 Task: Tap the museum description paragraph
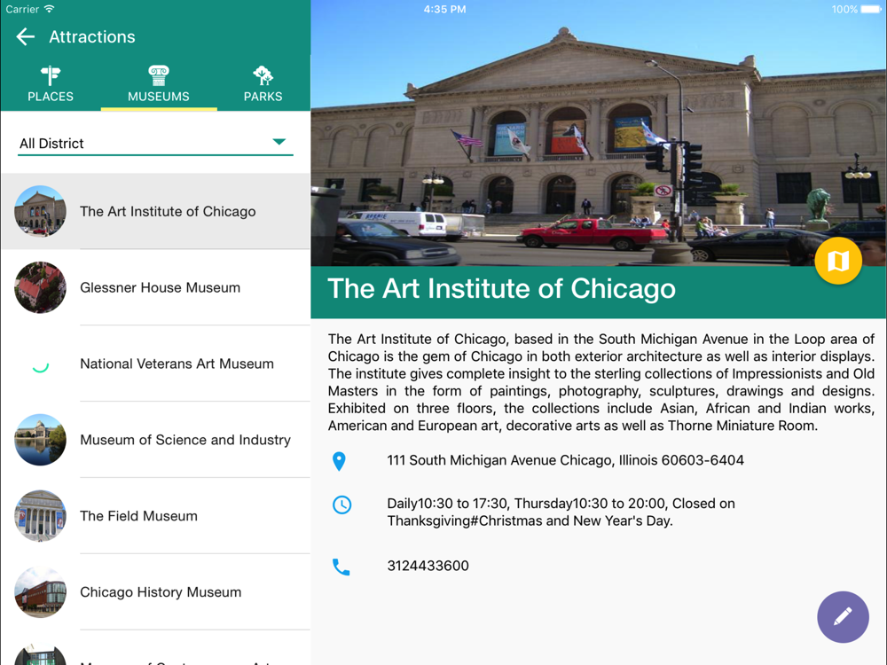pos(601,382)
